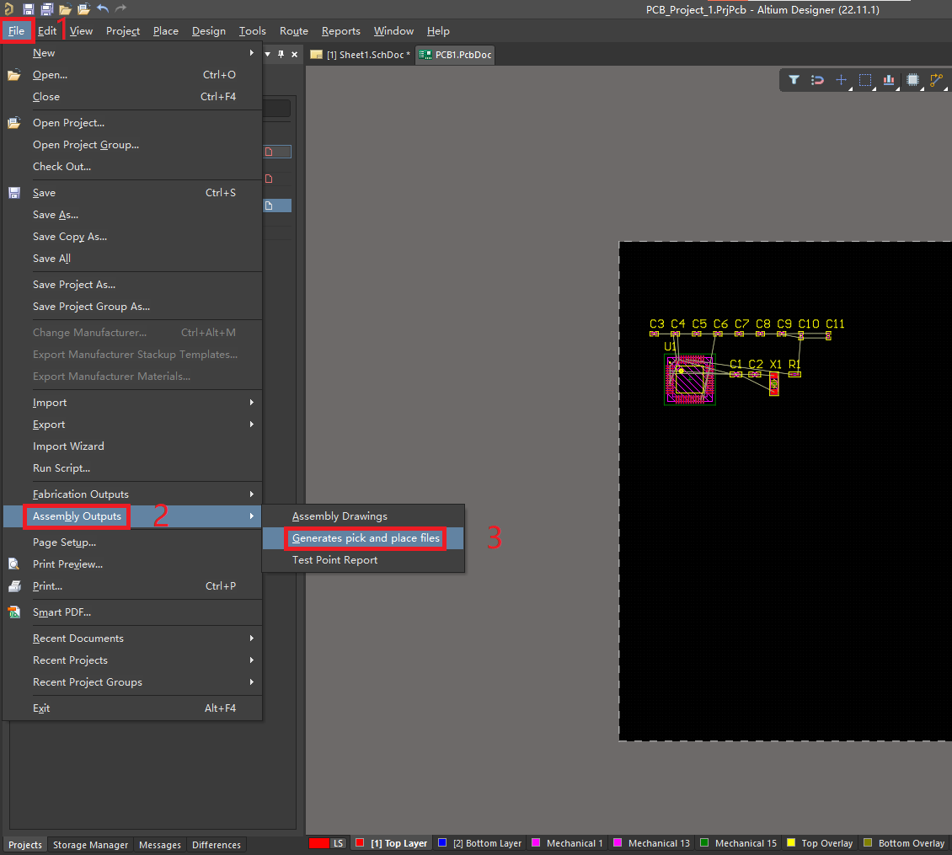Click the X1 crystal footprint on PCB
Image resolution: width=952 pixels, height=855 pixels.
click(774, 384)
